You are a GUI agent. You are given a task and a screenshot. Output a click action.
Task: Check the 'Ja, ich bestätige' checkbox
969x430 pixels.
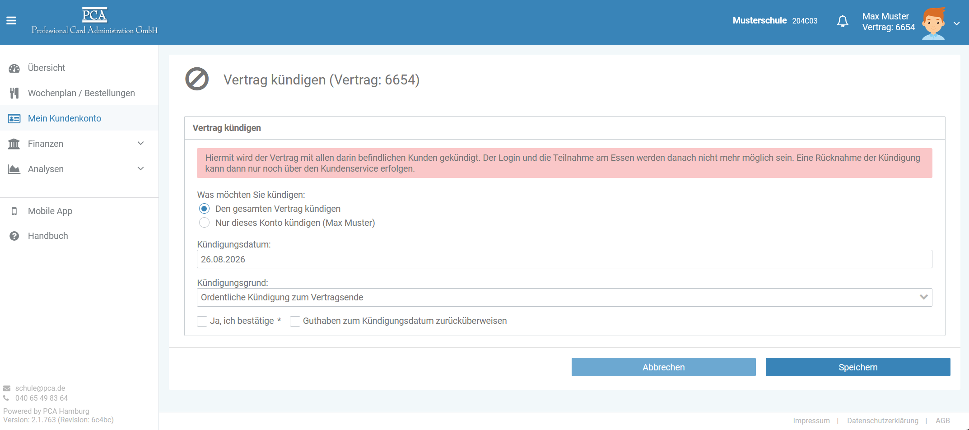tap(202, 321)
